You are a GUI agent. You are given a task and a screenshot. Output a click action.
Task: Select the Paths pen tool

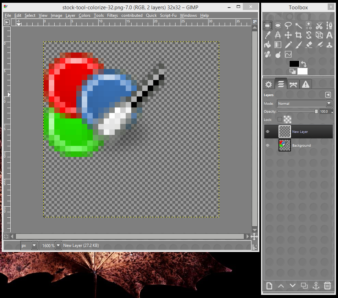[x=329, y=26]
